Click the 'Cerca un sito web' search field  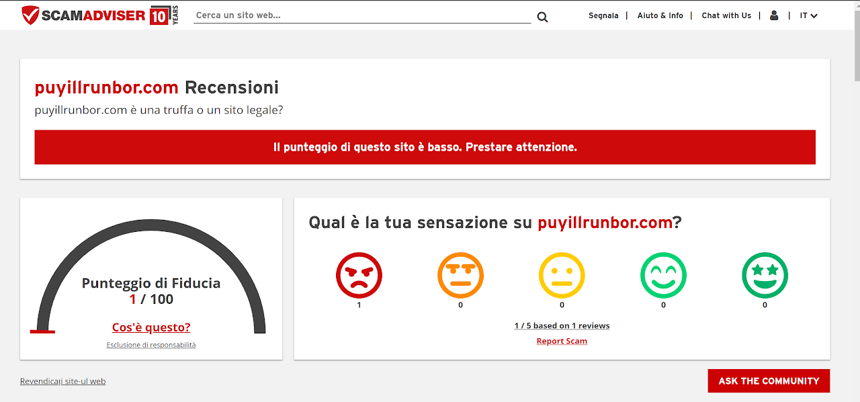[362, 15]
